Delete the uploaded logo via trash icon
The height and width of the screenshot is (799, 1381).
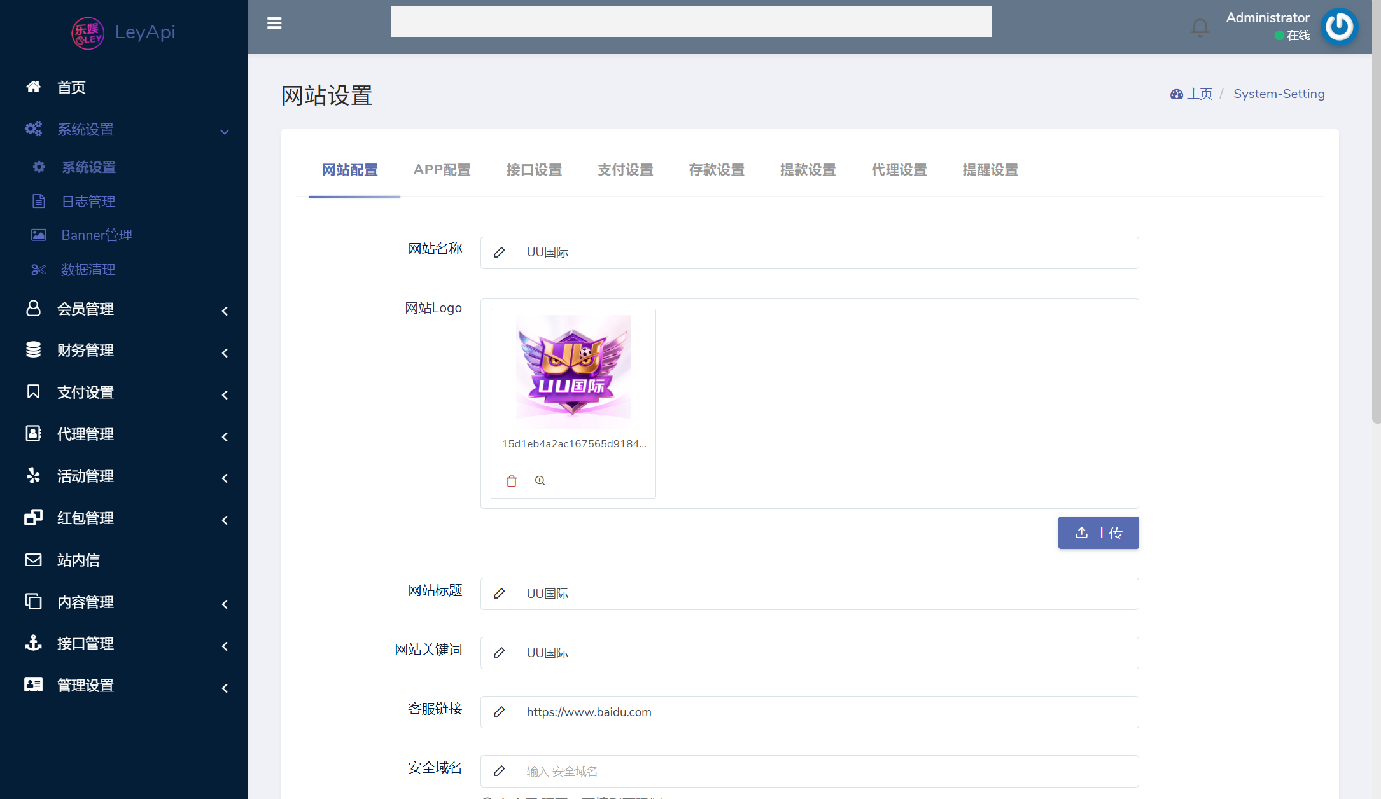tap(511, 481)
